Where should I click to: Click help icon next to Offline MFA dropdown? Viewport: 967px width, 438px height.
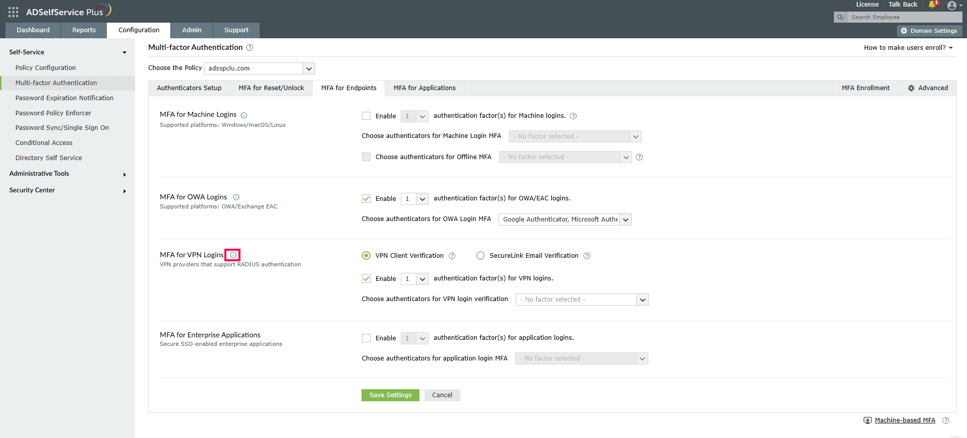tap(639, 157)
